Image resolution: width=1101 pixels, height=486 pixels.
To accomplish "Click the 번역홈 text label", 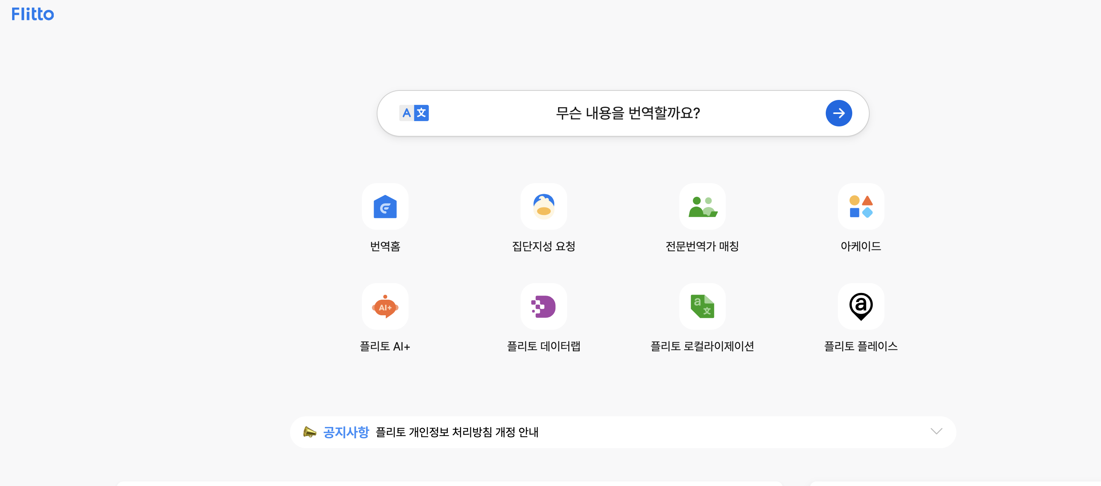I will click(x=385, y=246).
